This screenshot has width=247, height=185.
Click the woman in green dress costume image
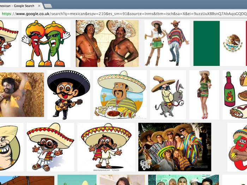204,94
